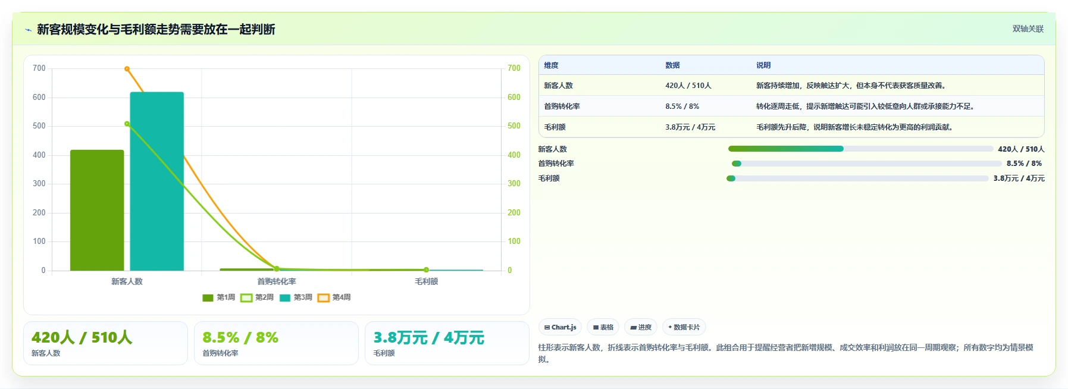This screenshot has width=1068, height=389.
Task: Click the explanation starting 毛利额先升后降
Action: coord(855,127)
